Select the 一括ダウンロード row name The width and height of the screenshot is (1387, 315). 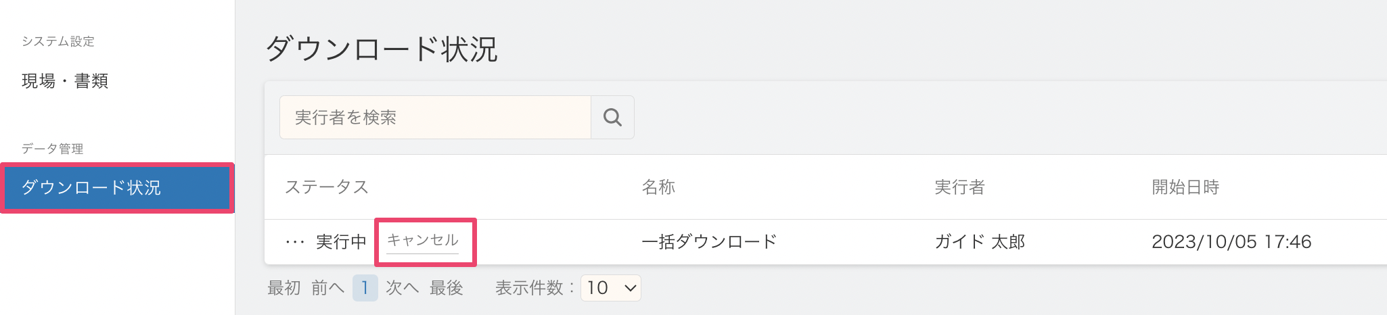click(709, 242)
